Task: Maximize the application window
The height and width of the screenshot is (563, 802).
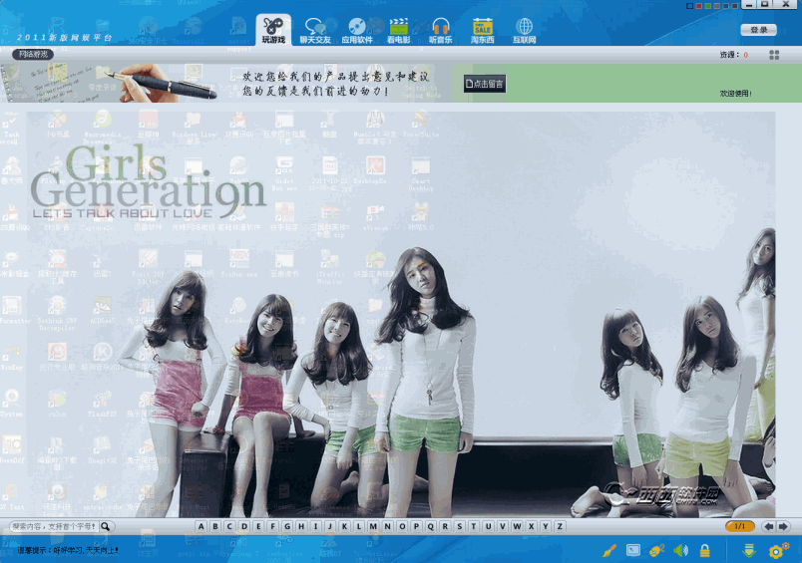Action: (765, 5)
